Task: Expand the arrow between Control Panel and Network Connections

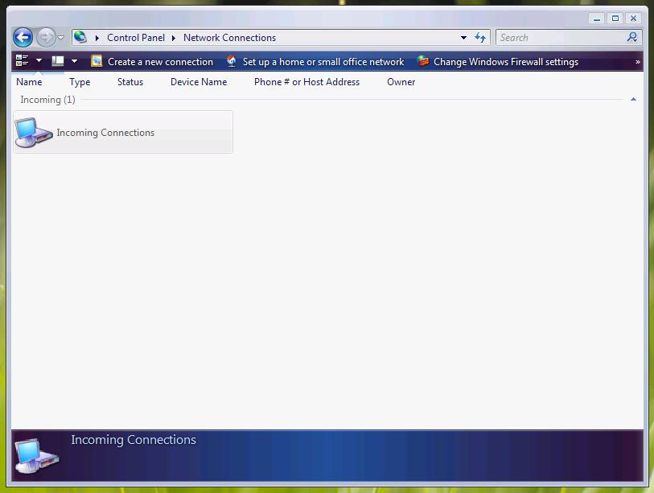Action: pyautogui.click(x=174, y=38)
